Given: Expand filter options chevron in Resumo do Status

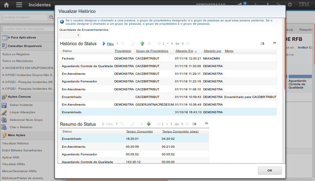Looking at the screenshot, I should point(117,124).
